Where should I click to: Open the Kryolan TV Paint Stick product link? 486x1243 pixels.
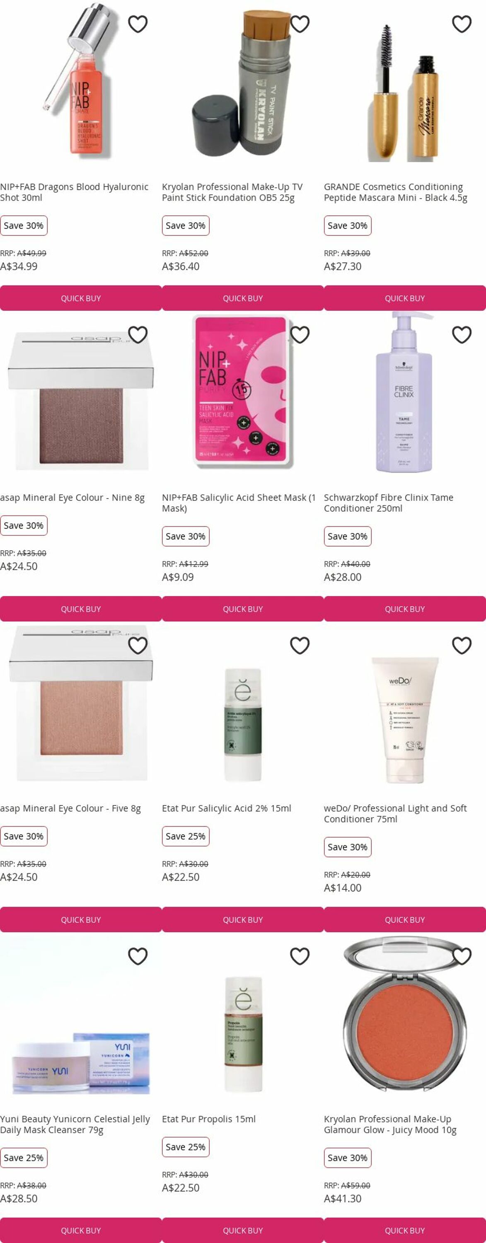tap(232, 192)
